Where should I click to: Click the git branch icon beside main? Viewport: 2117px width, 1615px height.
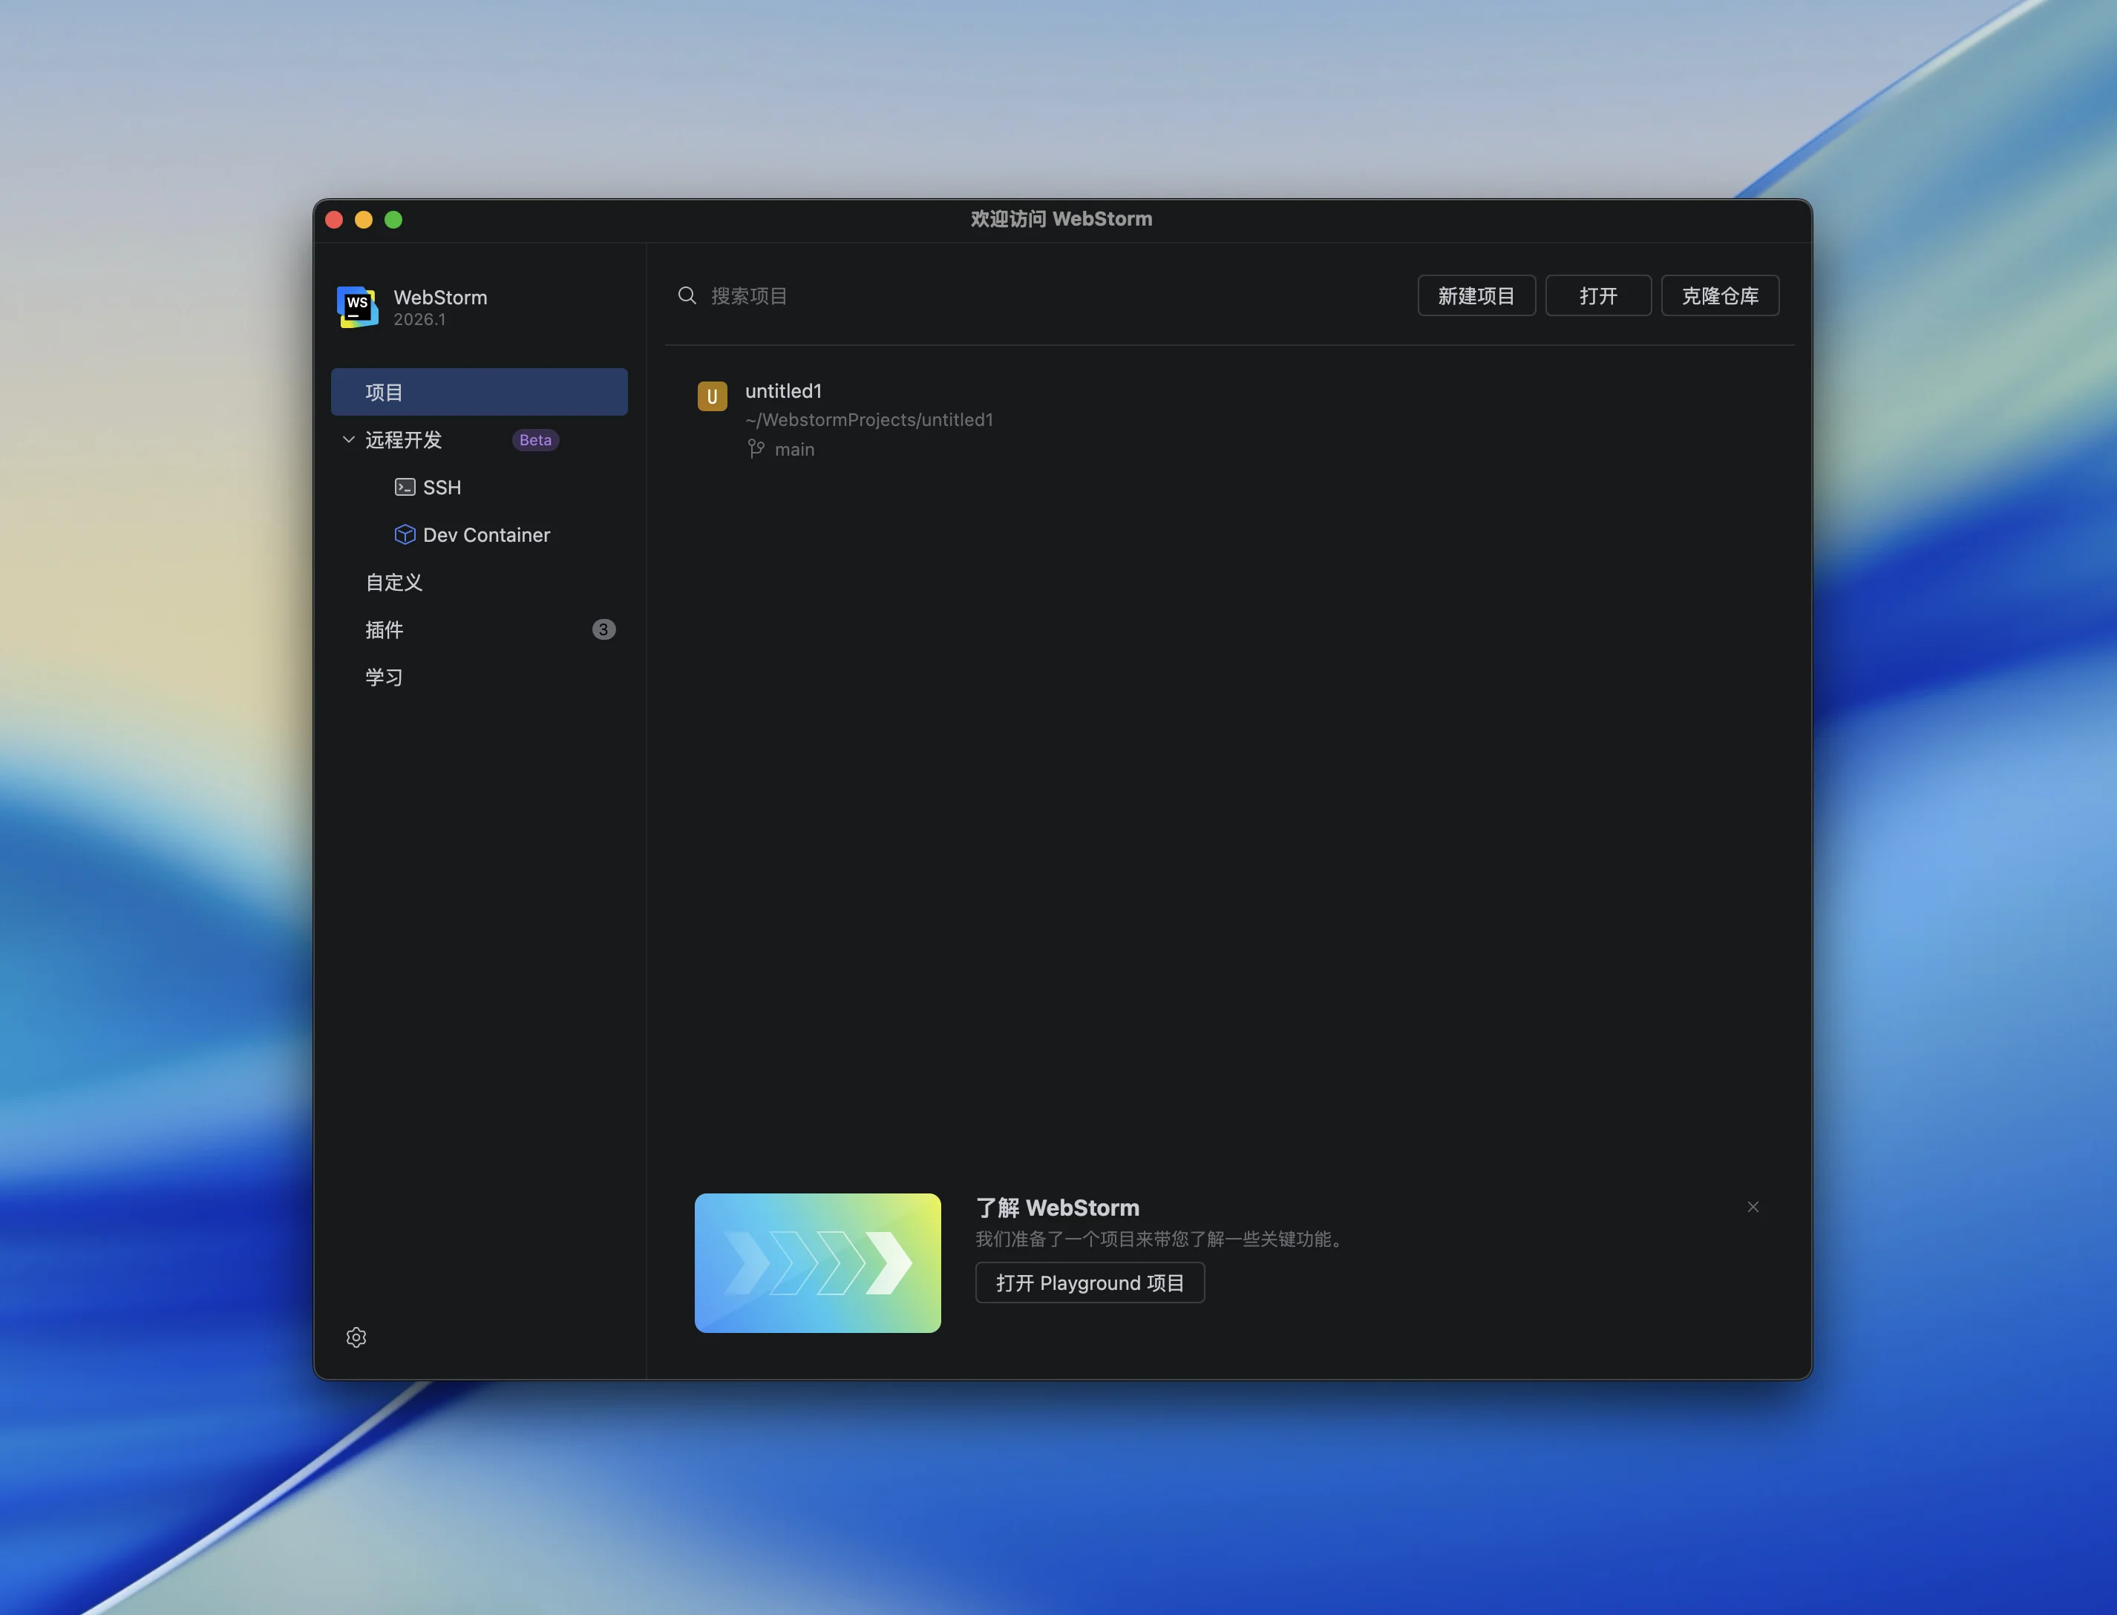(756, 449)
